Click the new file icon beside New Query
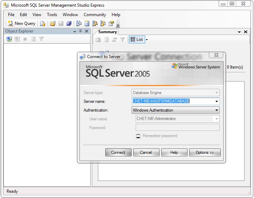Screen dimensions: 254x198 43,24
